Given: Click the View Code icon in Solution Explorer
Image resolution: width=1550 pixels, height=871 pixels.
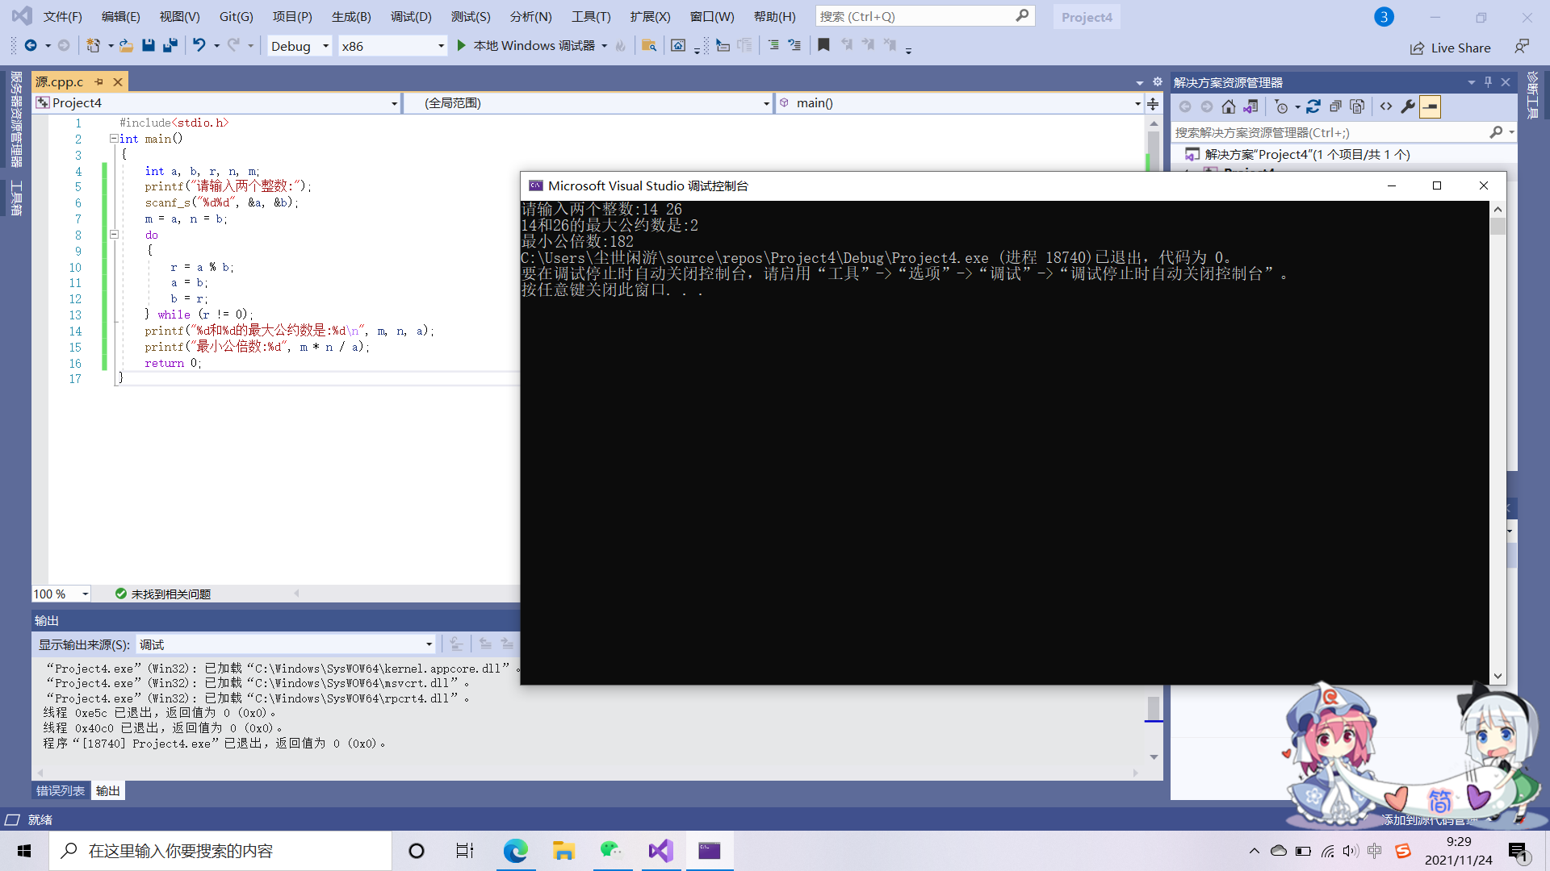Looking at the screenshot, I should pos(1386,106).
